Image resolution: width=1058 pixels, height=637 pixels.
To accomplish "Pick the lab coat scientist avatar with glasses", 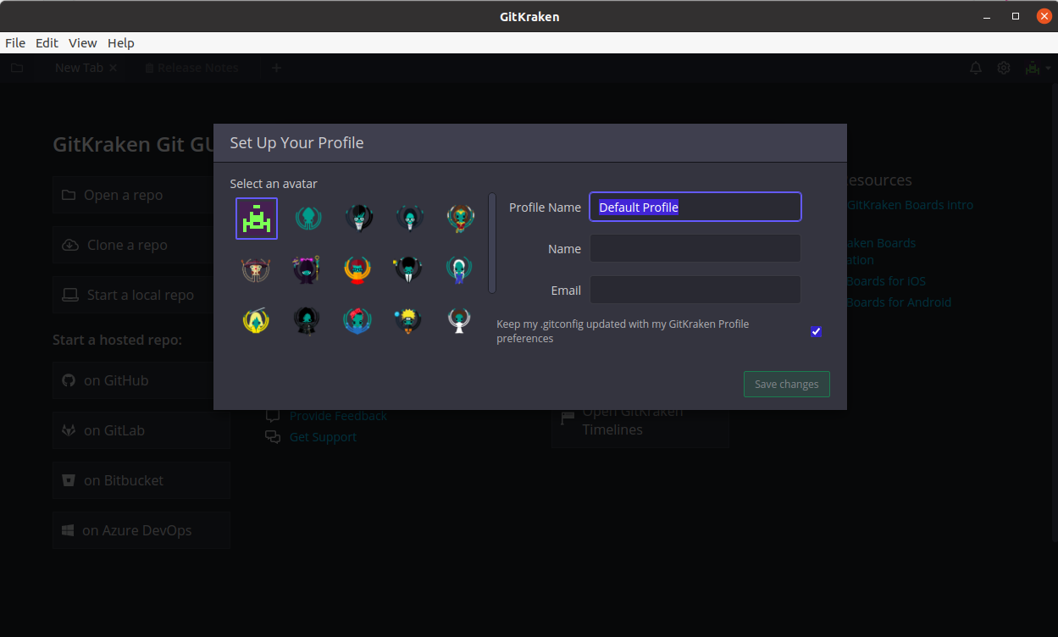I will pos(358,219).
